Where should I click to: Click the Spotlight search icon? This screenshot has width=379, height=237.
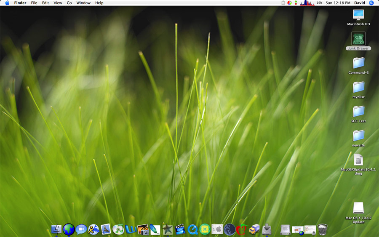click(371, 3)
